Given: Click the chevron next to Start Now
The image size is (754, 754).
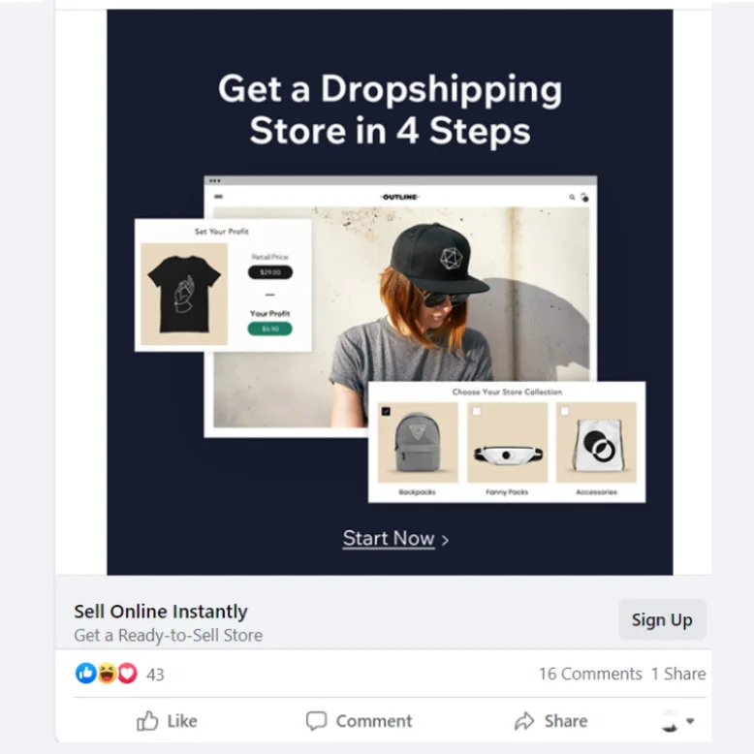Looking at the screenshot, I should pos(445,540).
